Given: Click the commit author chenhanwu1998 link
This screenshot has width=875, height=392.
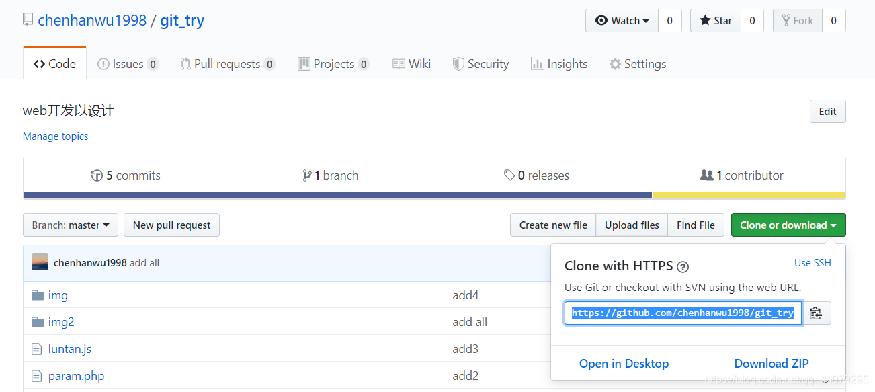Looking at the screenshot, I should pos(90,263).
